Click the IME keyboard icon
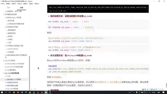 coord(152,89)
